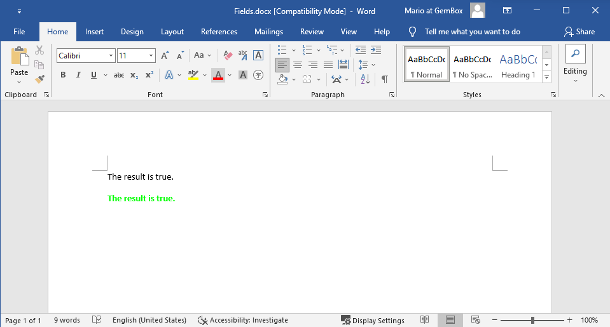Toggle Bold formatting
Image resolution: width=610 pixels, height=327 pixels.
(63, 75)
